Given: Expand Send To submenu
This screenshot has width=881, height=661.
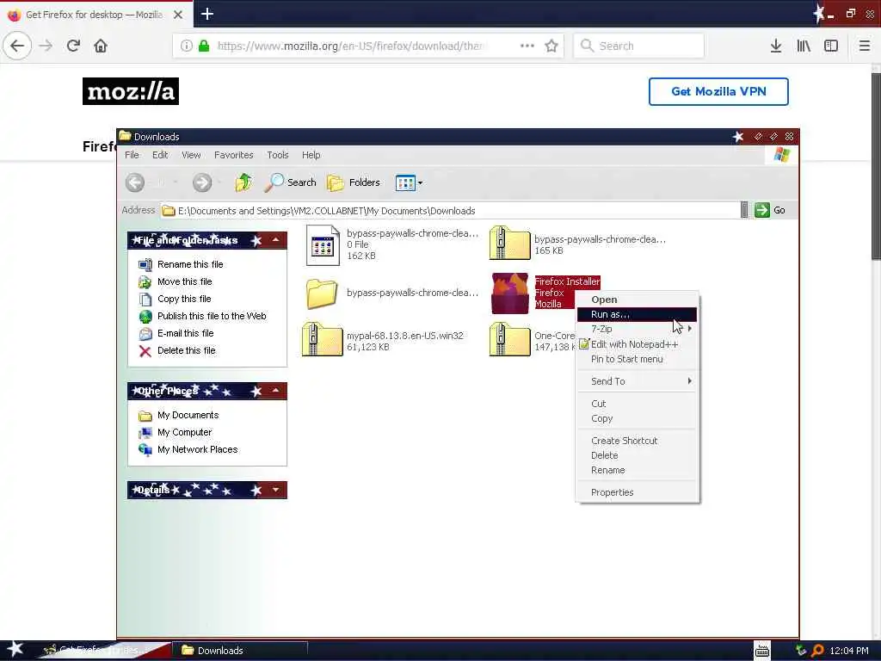Looking at the screenshot, I should pos(638,381).
